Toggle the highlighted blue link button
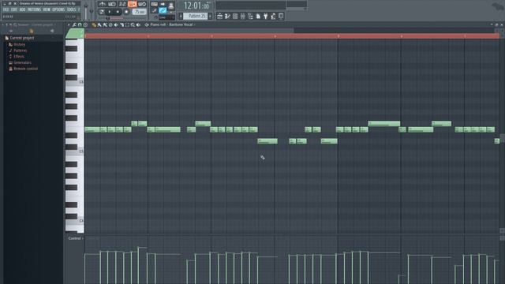Viewport: 505px width, 284px height. (x=163, y=10)
